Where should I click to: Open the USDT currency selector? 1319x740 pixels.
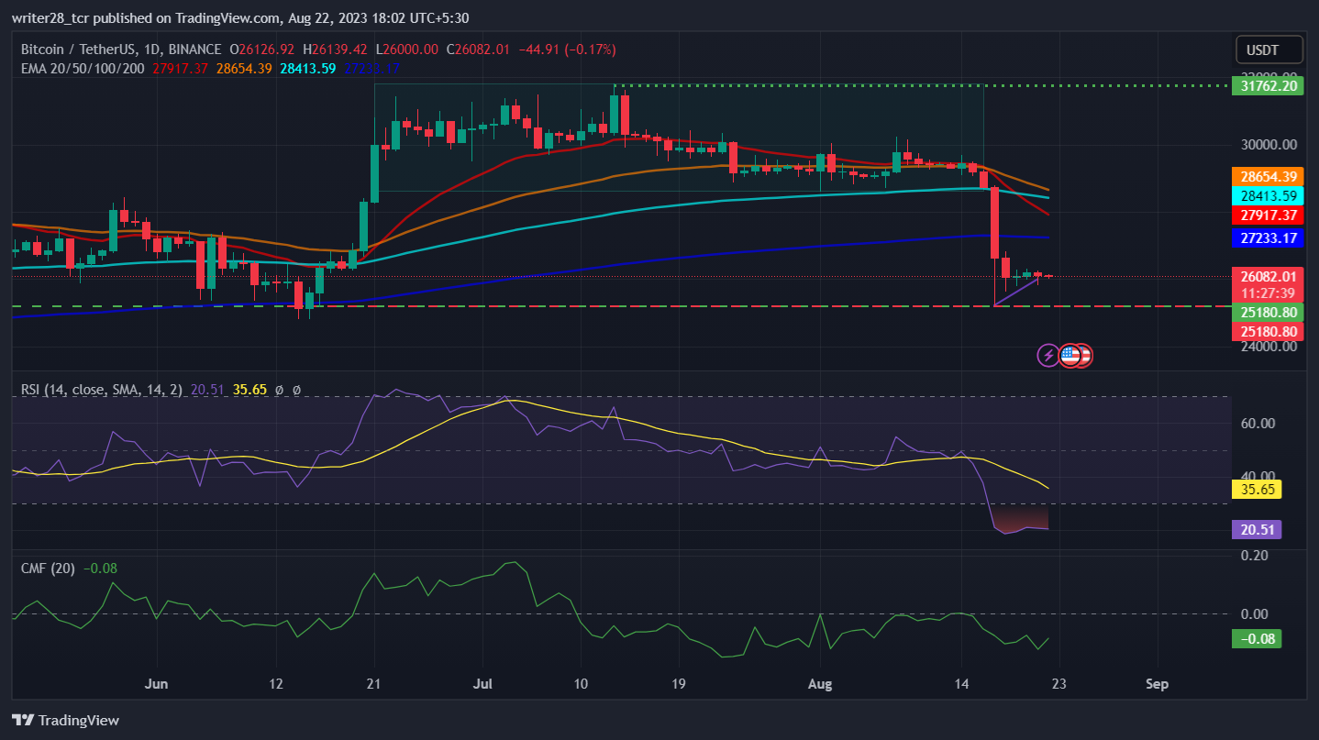click(x=1269, y=50)
